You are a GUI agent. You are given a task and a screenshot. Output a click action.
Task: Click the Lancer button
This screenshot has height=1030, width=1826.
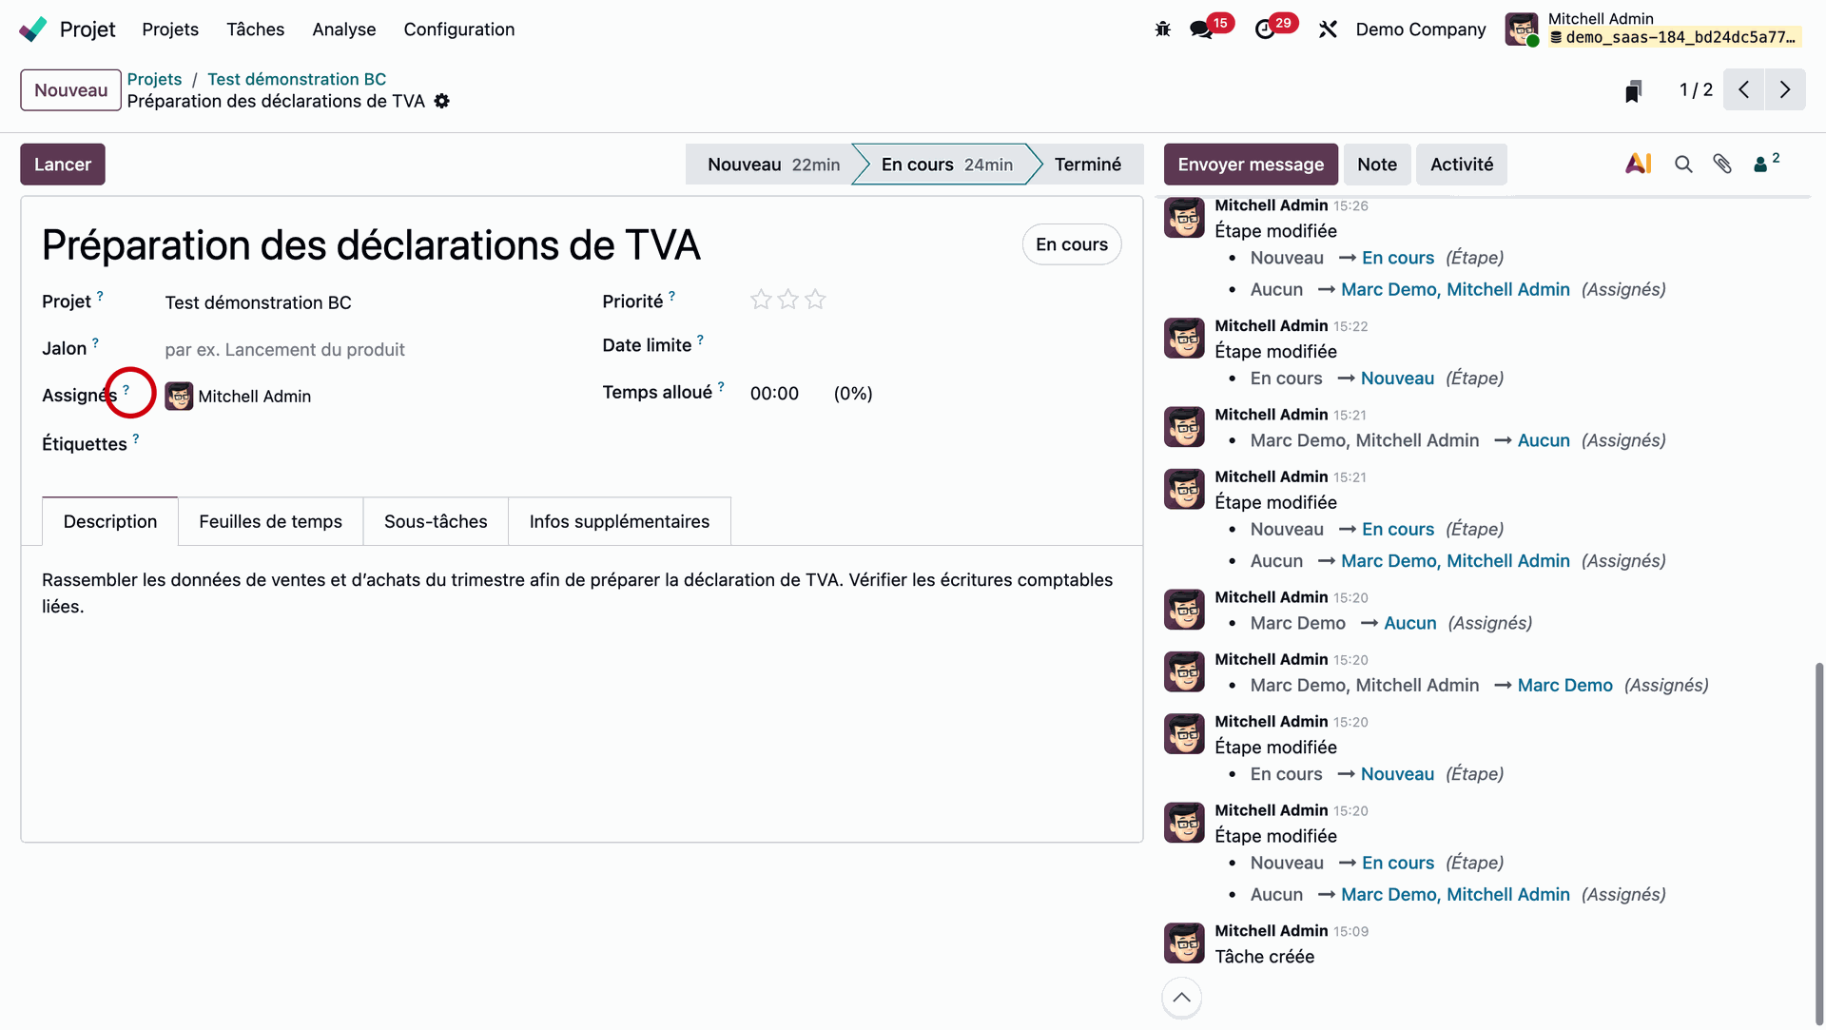pyautogui.click(x=63, y=165)
